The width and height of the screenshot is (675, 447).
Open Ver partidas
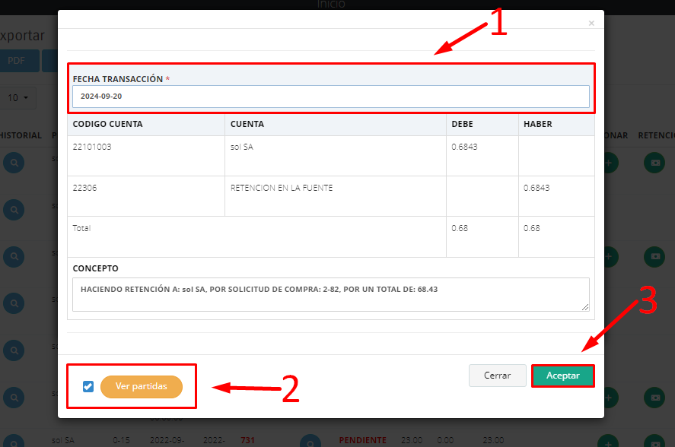point(142,386)
